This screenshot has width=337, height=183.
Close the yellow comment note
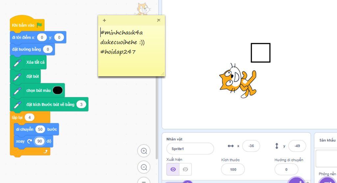[x=159, y=20]
